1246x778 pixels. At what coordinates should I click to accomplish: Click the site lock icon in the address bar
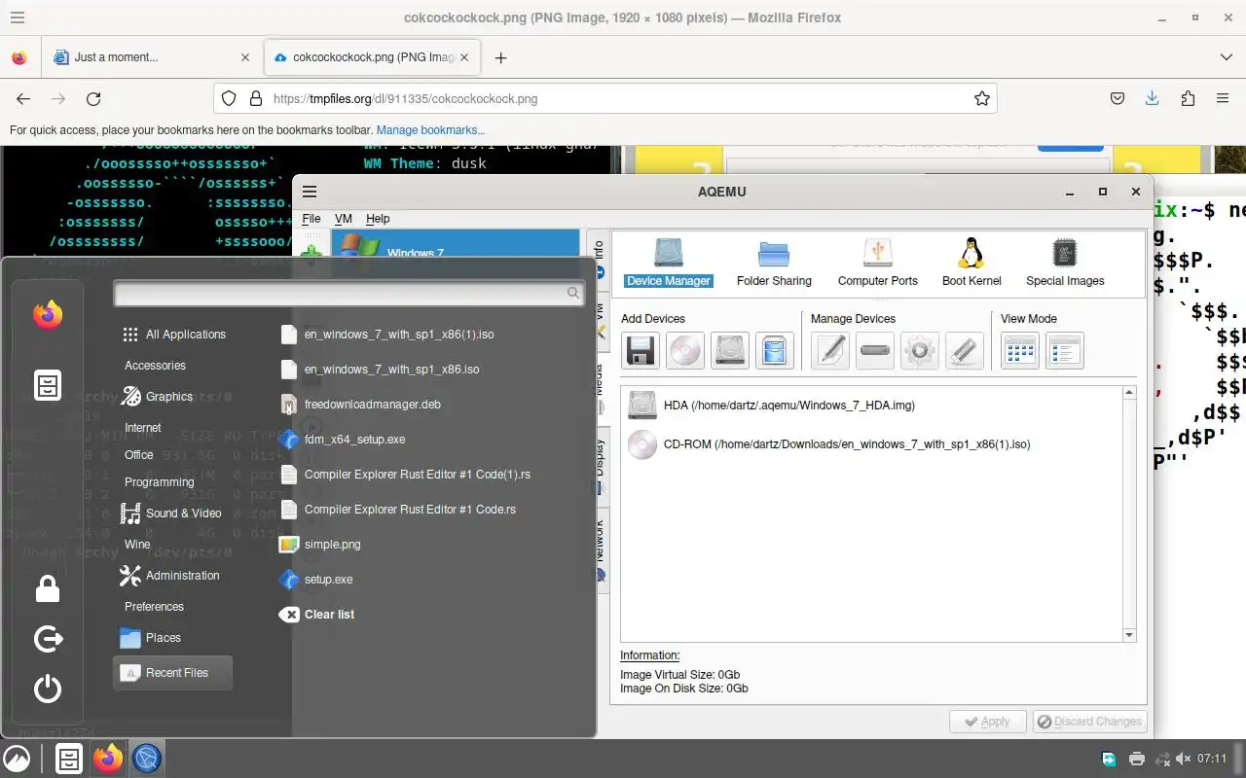tap(256, 98)
